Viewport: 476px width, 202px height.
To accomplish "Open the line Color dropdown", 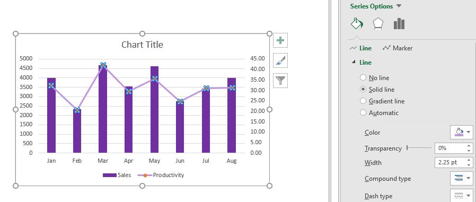I will [x=462, y=132].
